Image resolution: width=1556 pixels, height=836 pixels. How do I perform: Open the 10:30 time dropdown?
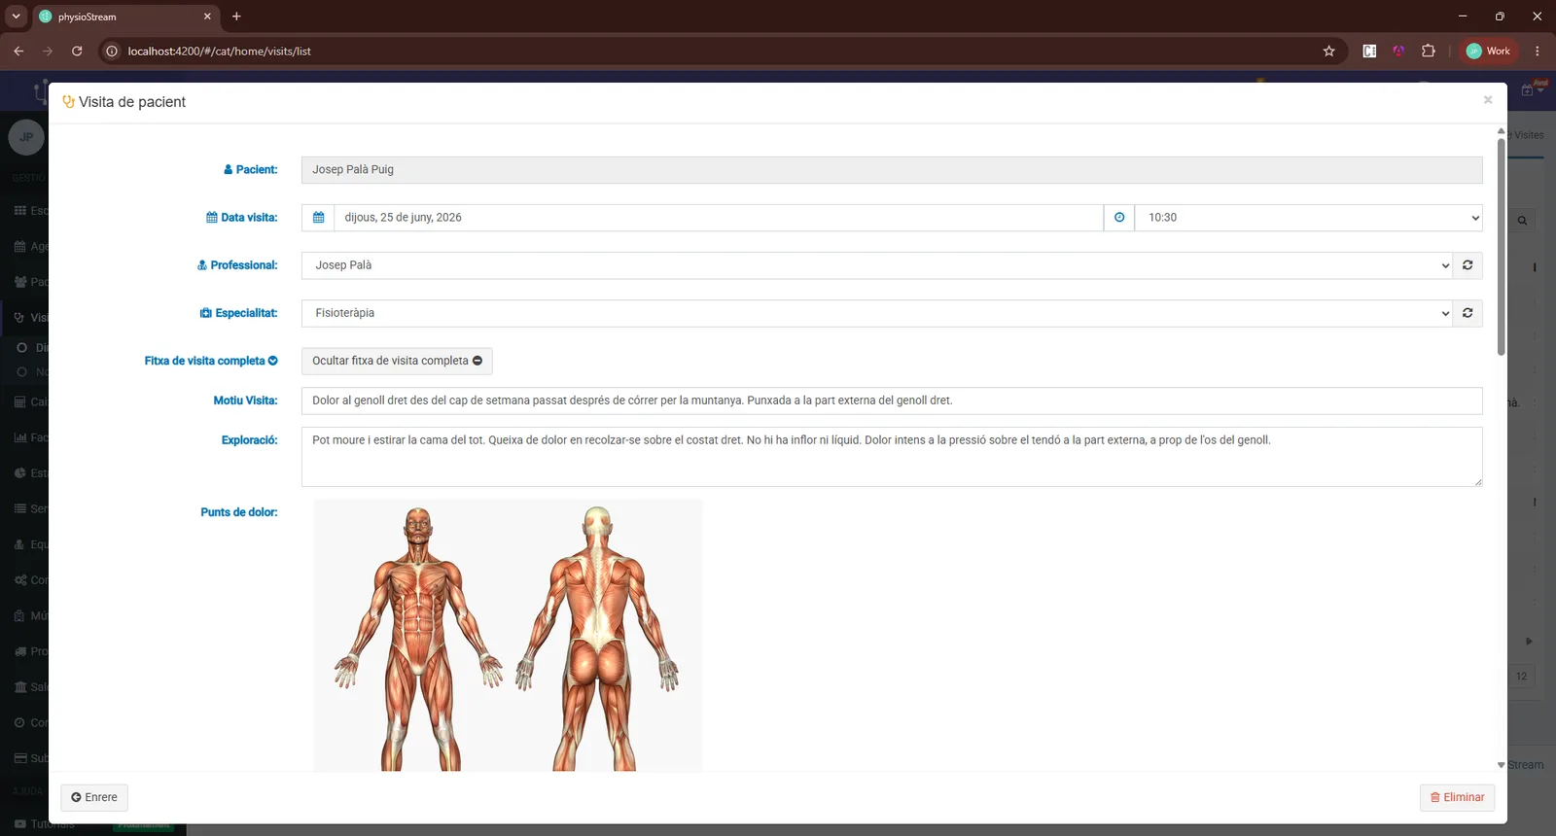[1309, 218]
